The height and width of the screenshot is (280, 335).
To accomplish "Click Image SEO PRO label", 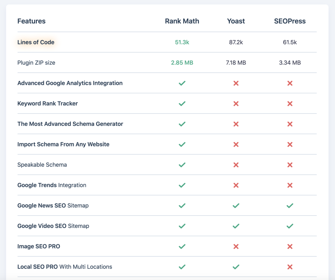I will [39, 246].
